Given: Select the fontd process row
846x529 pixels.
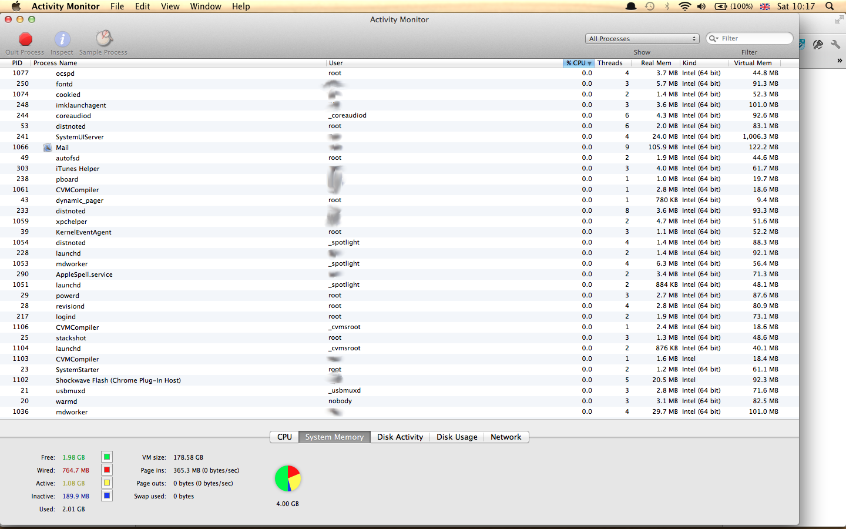Looking at the screenshot, I should (399, 84).
